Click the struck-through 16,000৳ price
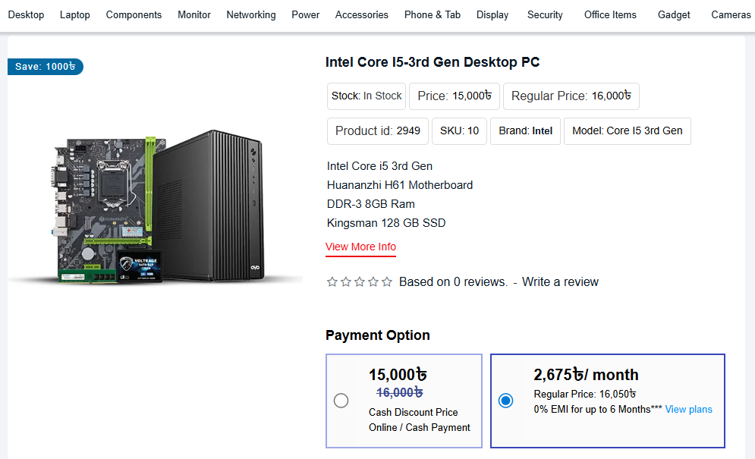Viewport: 755px width, 459px height. pyautogui.click(x=400, y=393)
